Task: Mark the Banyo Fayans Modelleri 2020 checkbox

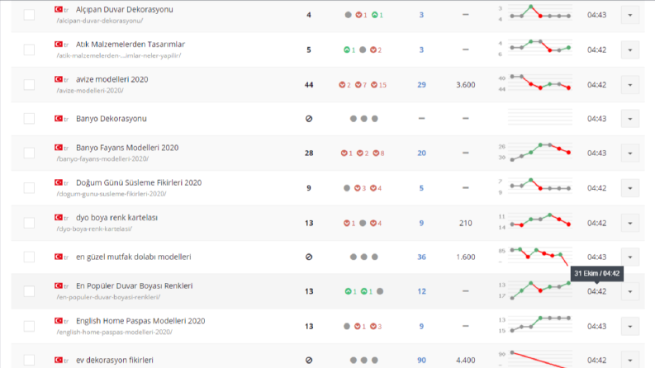Action: (x=29, y=153)
